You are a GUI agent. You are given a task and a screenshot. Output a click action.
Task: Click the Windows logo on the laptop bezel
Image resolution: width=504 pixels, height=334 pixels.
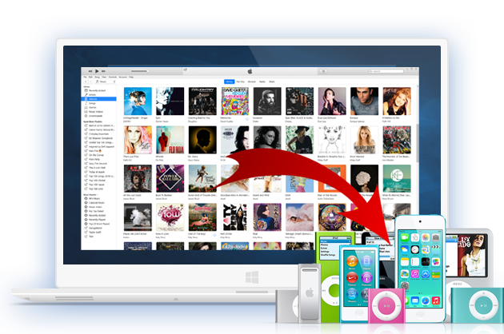point(252,276)
